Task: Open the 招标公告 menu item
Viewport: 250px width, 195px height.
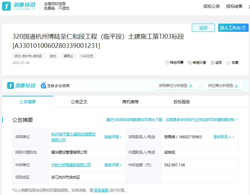Action: point(212,6)
